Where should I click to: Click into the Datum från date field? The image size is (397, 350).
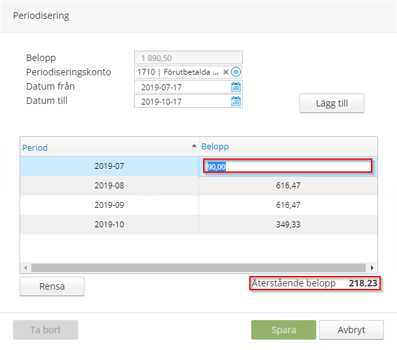[182, 86]
